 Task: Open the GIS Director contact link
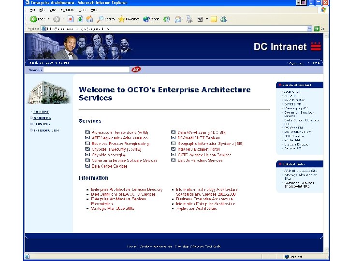294,136
